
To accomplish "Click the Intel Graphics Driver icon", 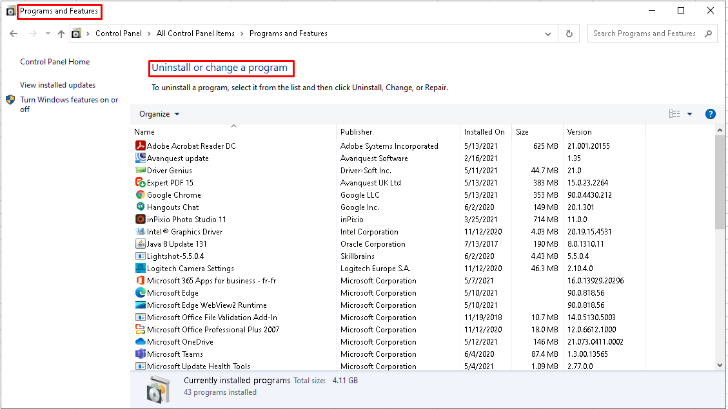I will [140, 231].
